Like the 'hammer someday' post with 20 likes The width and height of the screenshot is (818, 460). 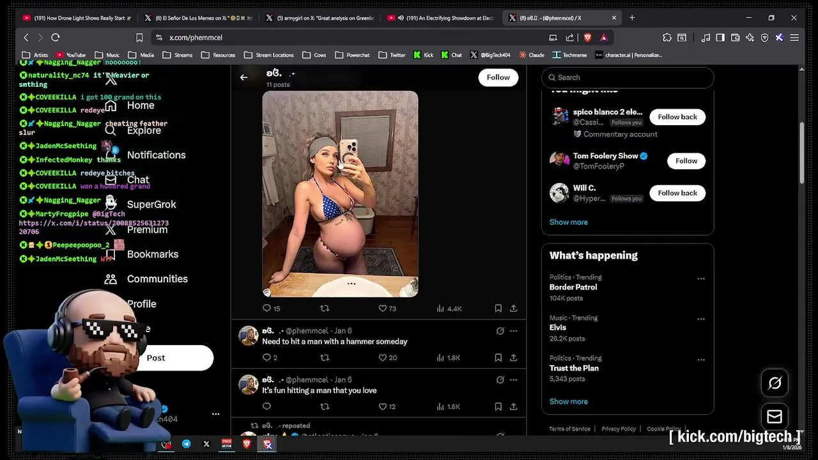pyautogui.click(x=387, y=358)
